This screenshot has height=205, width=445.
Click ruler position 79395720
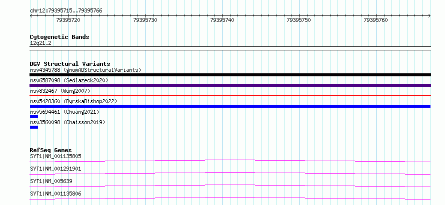68,20
